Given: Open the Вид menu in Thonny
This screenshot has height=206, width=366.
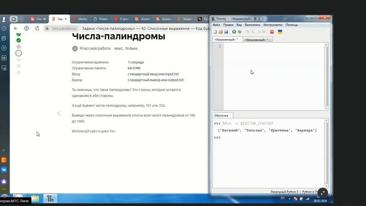Looking at the screenshot, I should click(239, 25).
